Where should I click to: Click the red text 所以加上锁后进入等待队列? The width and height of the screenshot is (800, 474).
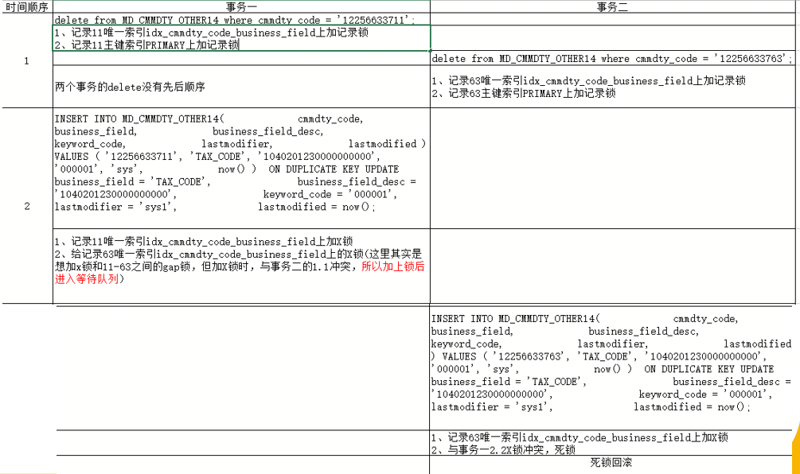[x=240, y=273]
